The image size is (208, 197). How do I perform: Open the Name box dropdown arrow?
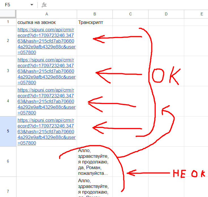[32, 5]
